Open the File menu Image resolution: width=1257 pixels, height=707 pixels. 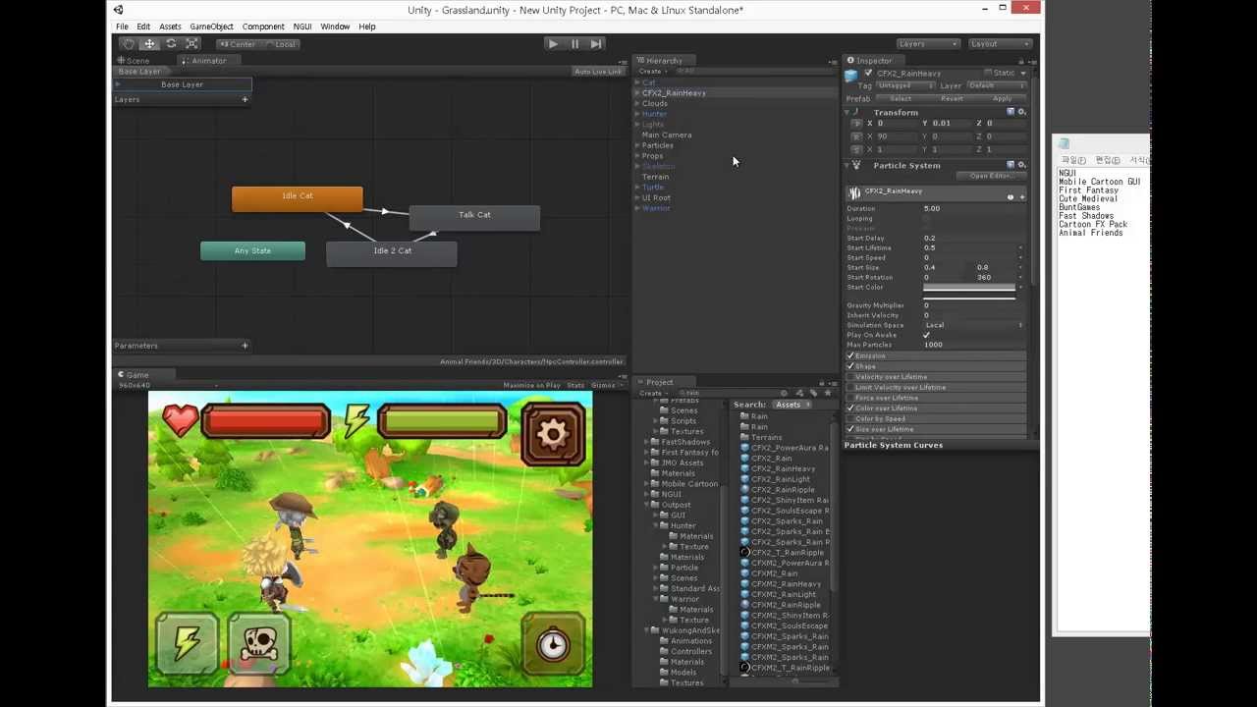(x=122, y=27)
